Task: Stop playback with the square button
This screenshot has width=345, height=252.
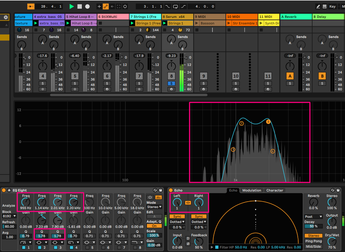Action: (x=80, y=6)
